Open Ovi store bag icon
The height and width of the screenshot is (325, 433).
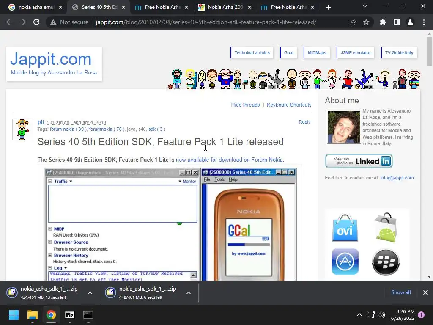(x=345, y=228)
